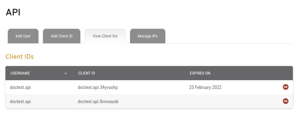Delete client ID doctest.api.34yvuohp with red minus icon
Image resolution: width=300 pixels, height=116 pixels.
point(285,87)
